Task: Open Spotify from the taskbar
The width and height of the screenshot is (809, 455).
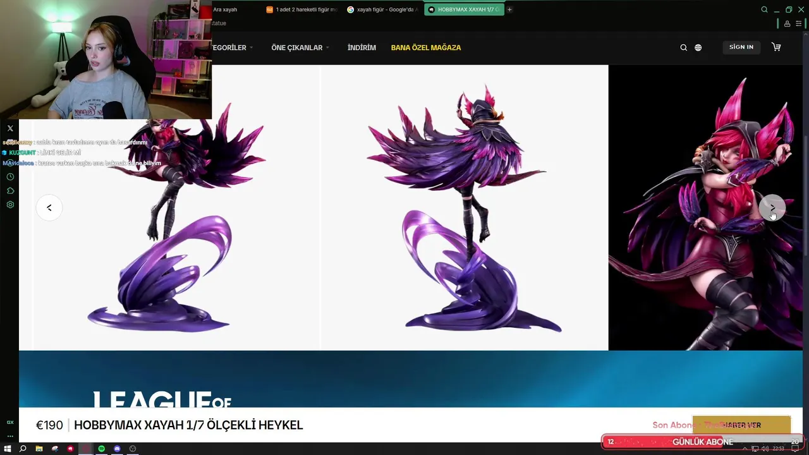Action: tap(101, 449)
